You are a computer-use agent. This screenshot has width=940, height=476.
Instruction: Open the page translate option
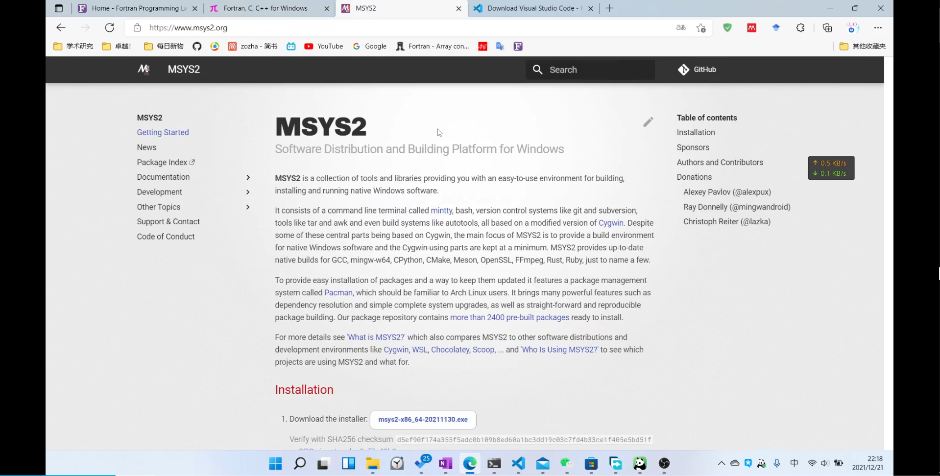tap(681, 28)
